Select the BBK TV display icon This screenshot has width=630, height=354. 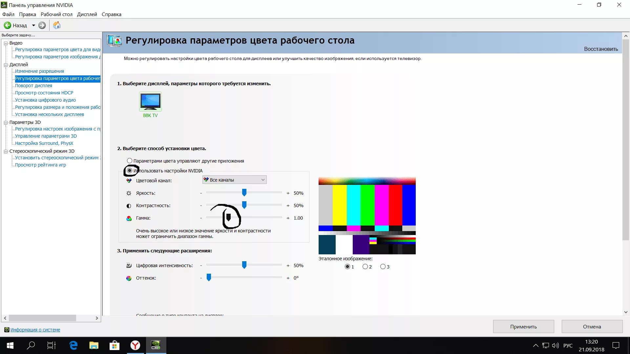coord(150,102)
